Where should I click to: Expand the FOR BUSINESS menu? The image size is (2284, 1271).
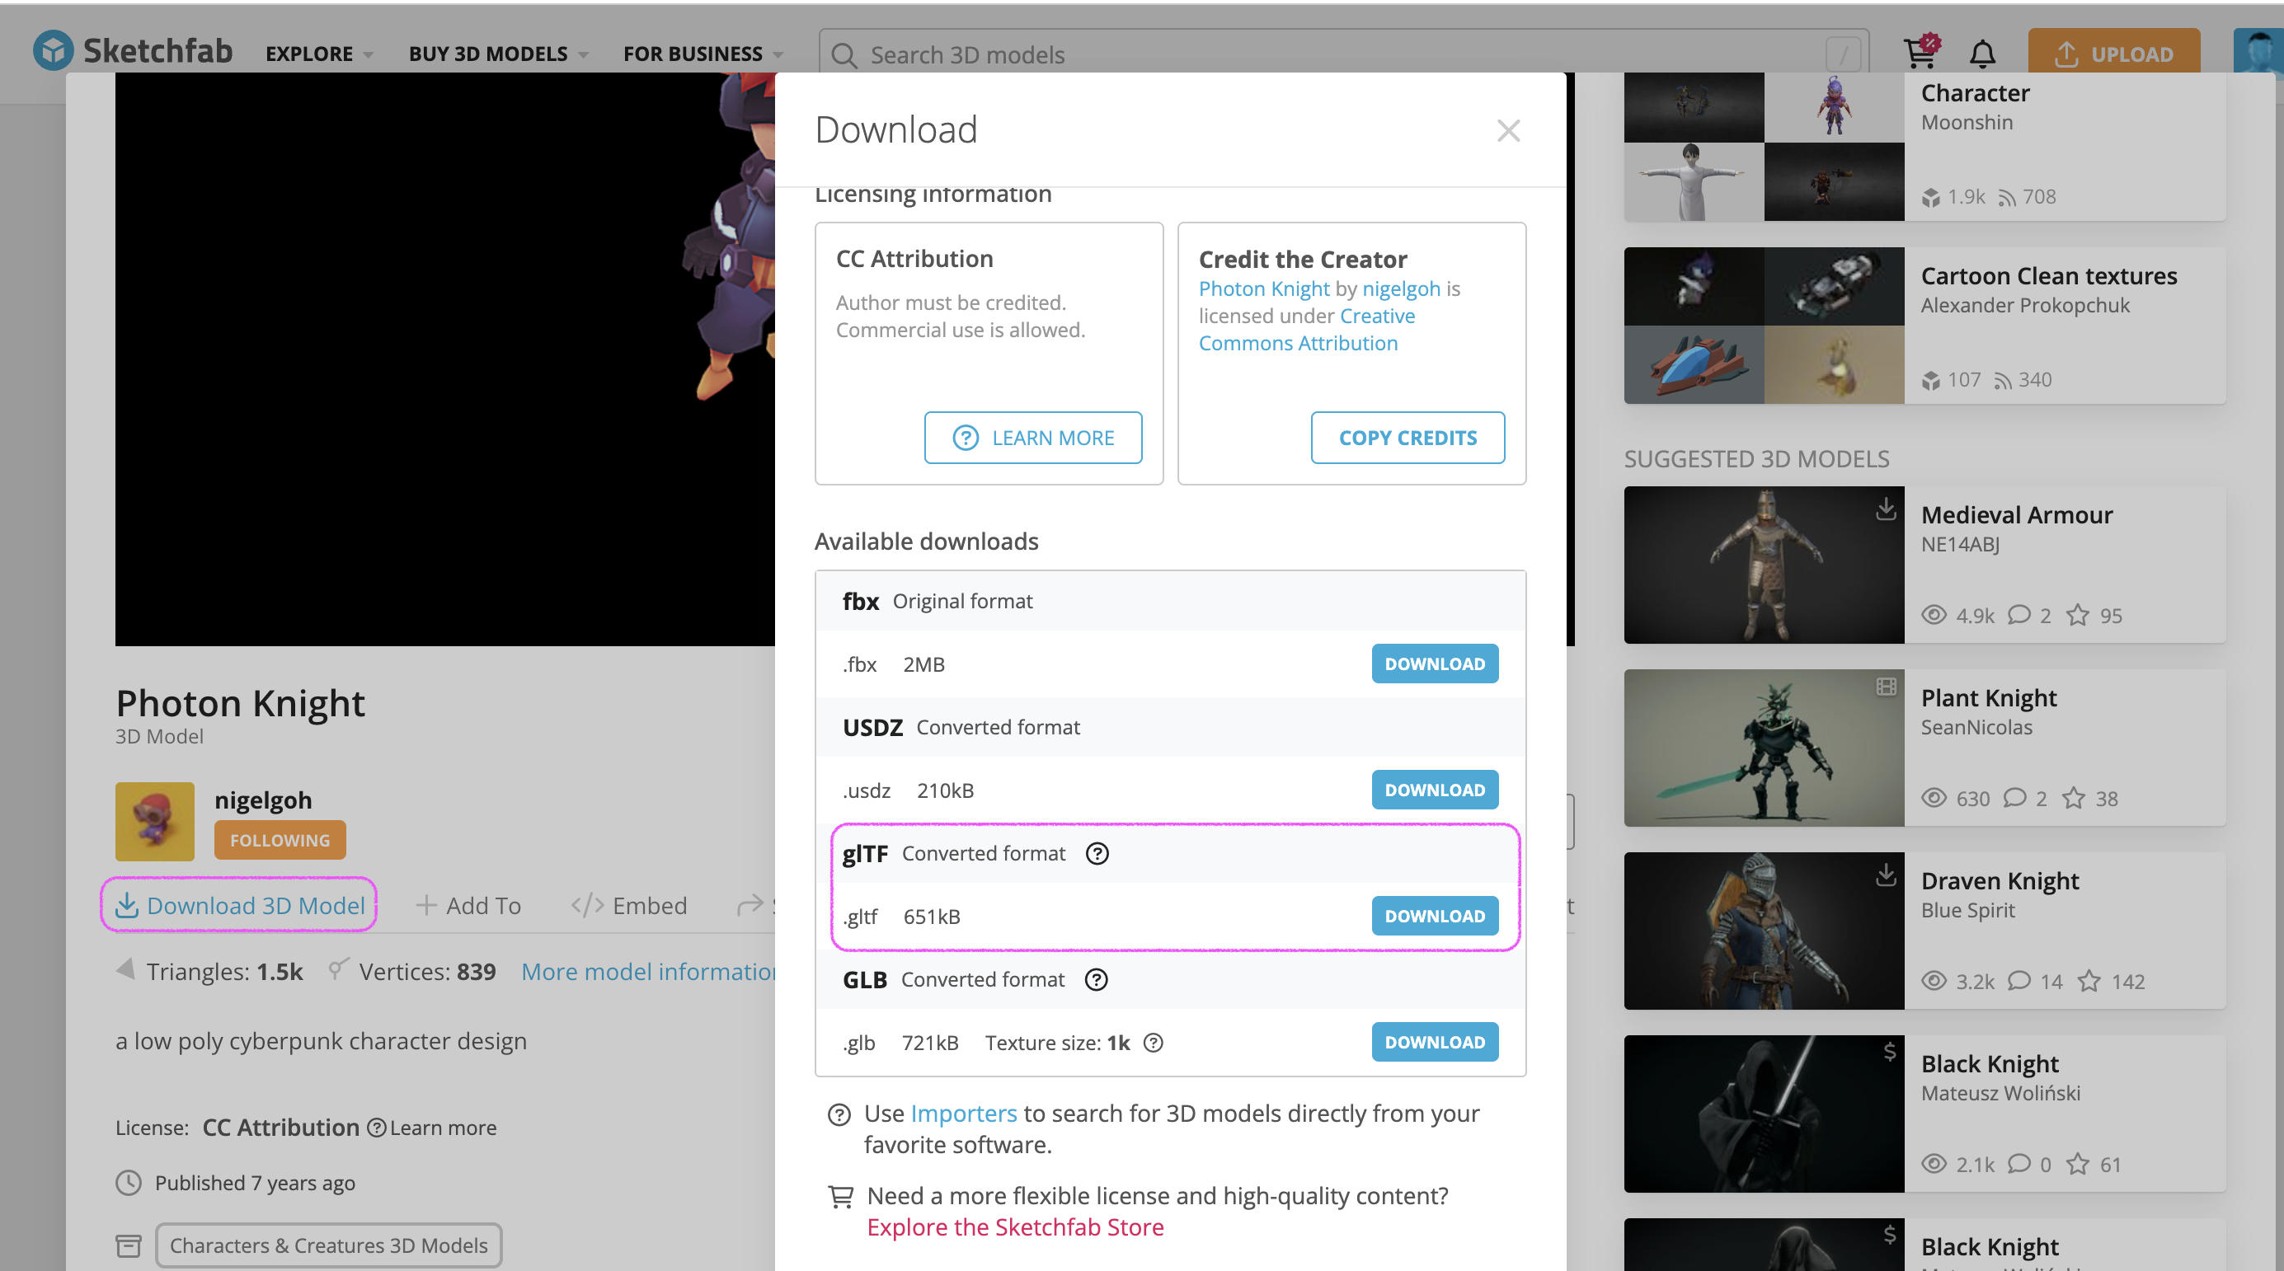point(703,54)
